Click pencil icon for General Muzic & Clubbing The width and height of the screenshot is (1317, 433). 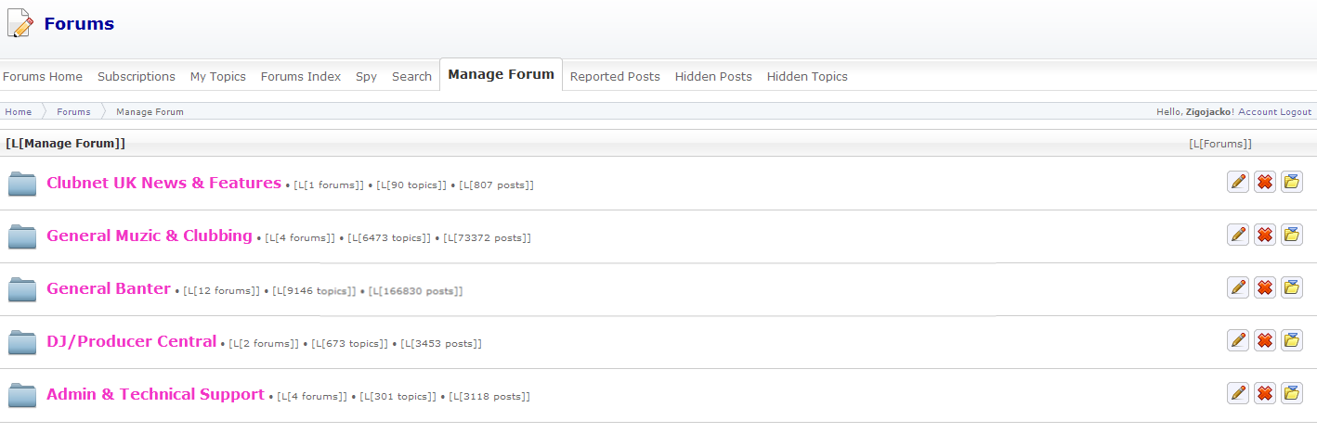tap(1237, 235)
